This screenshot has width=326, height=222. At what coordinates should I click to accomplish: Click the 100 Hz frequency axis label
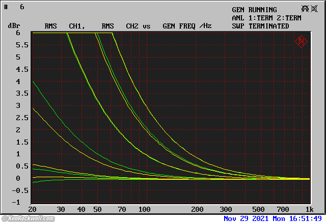point(144,209)
